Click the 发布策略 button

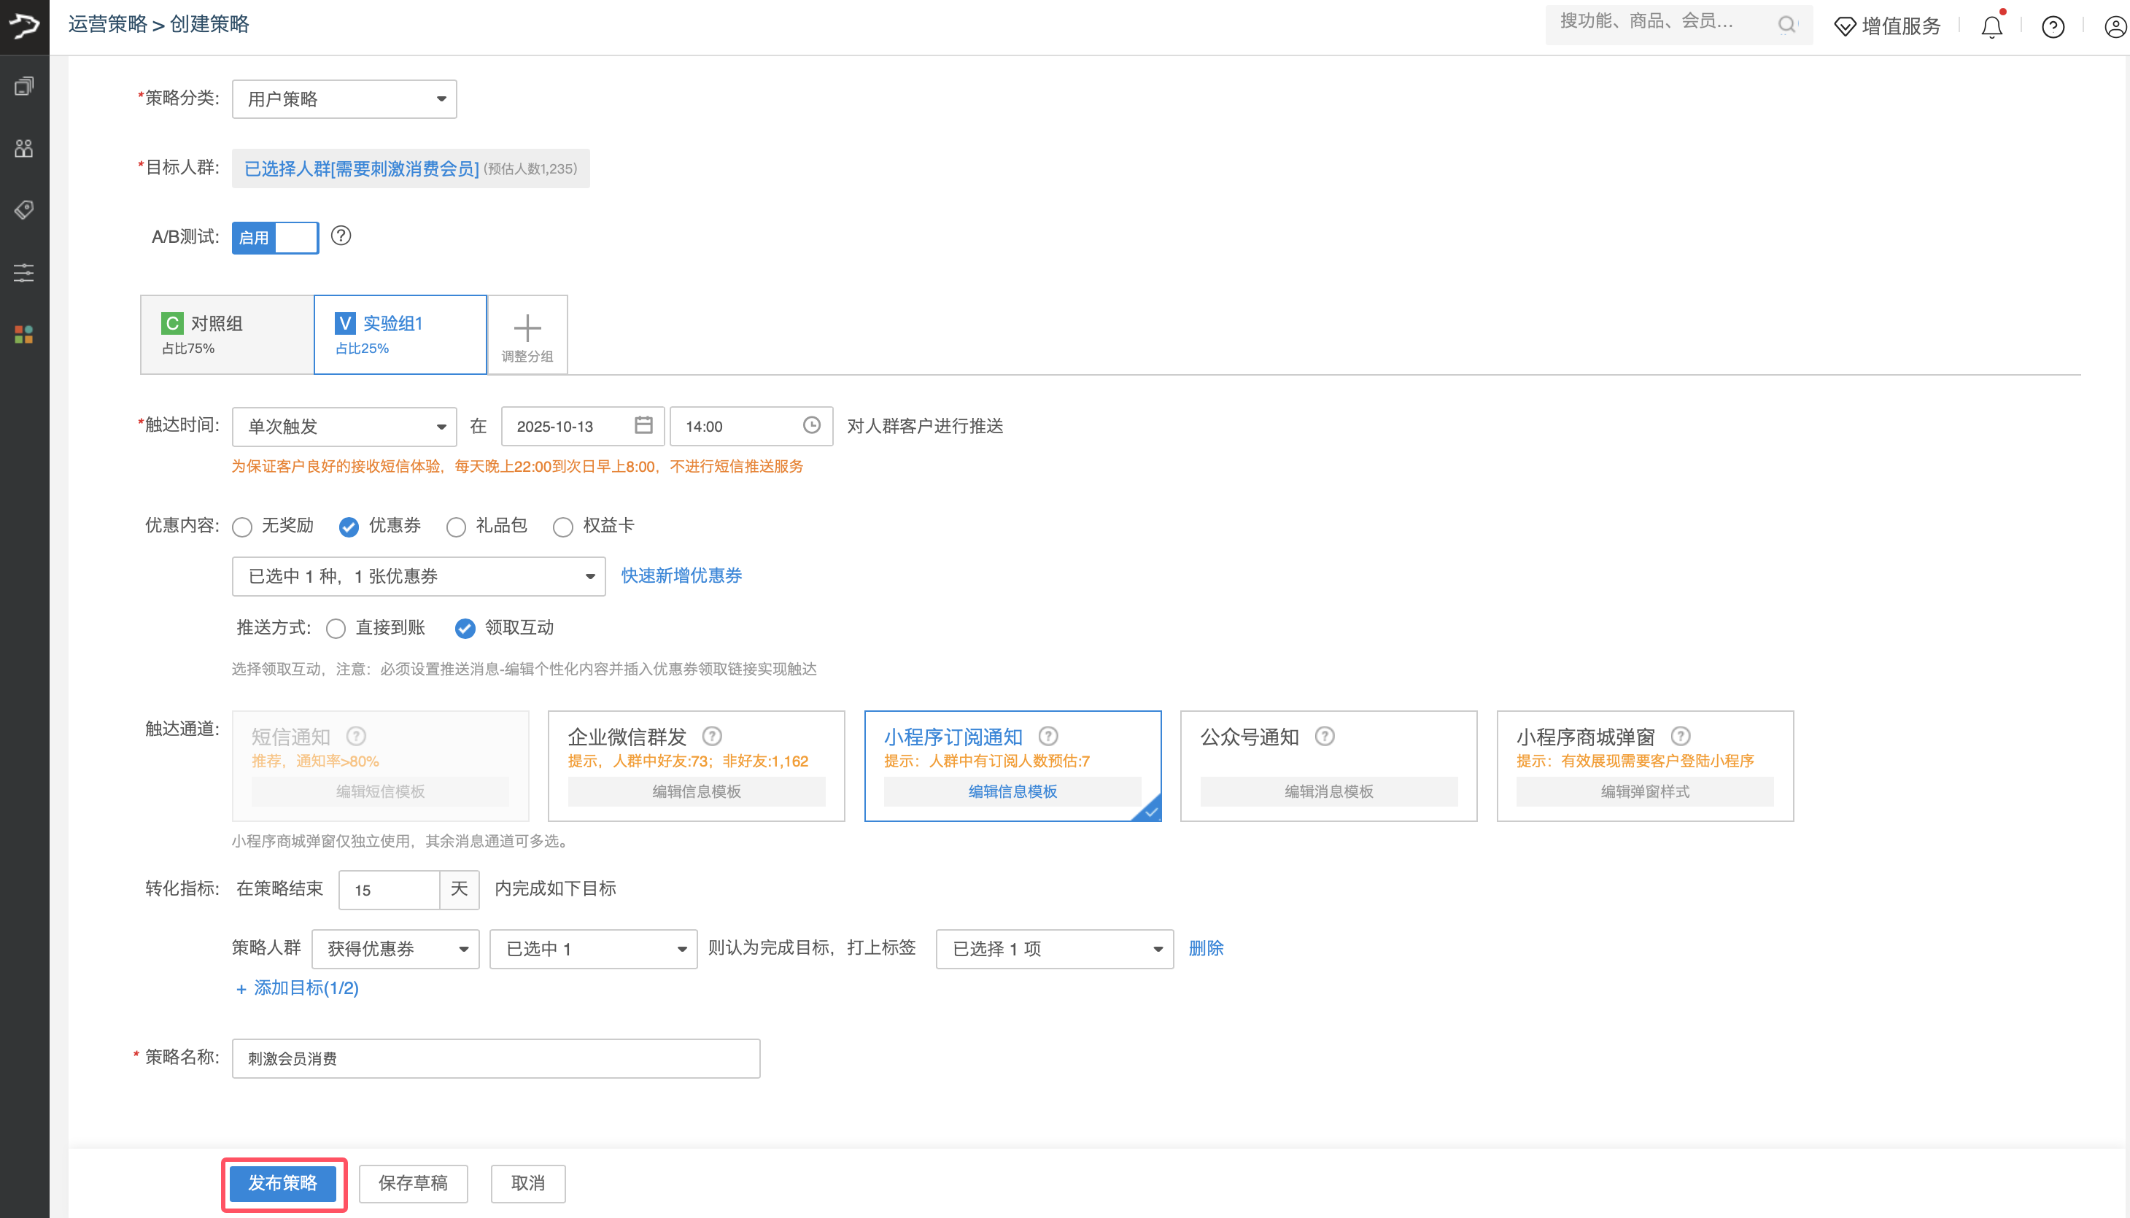point(283,1183)
